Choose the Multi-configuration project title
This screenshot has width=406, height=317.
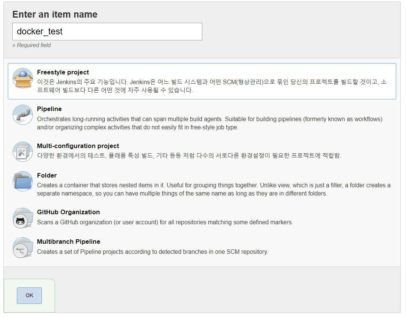tap(78, 146)
